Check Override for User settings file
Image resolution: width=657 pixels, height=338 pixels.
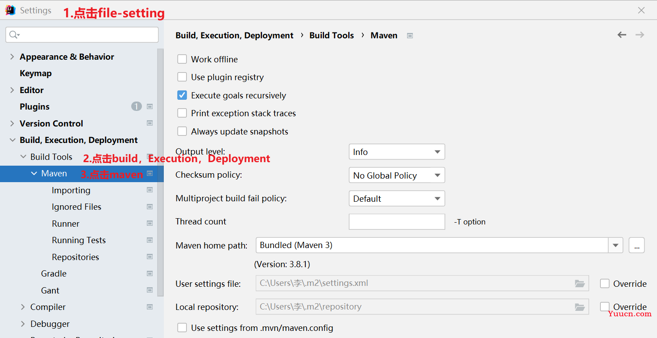[x=605, y=284]
